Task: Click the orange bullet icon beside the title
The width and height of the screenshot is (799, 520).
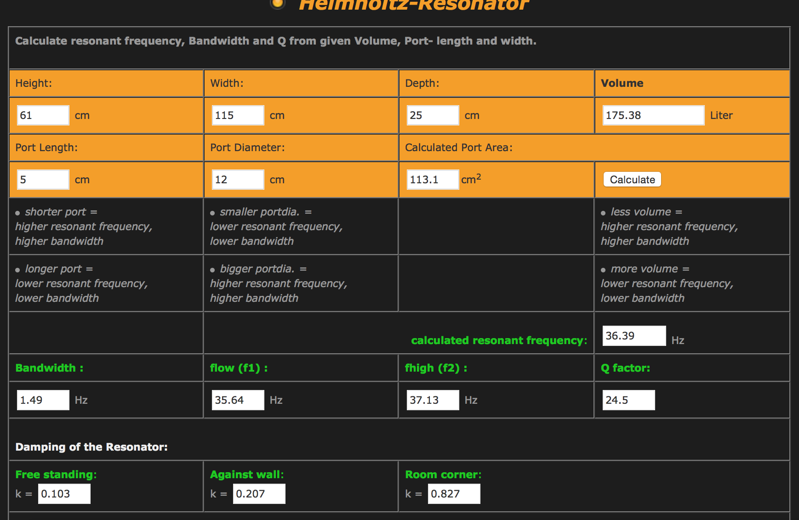Action: (x=277, y=4)
